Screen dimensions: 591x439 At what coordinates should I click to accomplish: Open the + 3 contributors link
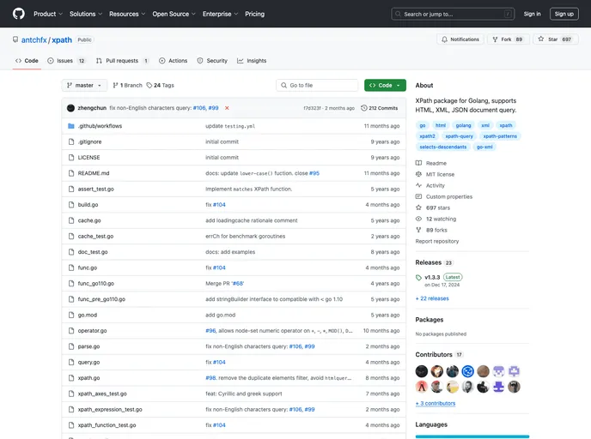click(x=436, y=403)
